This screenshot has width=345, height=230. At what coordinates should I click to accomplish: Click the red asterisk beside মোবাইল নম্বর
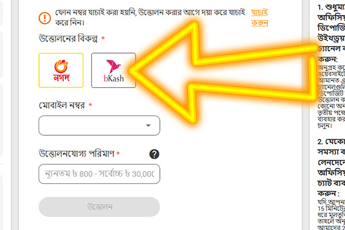pyautogui.click(x=90, y=105)
